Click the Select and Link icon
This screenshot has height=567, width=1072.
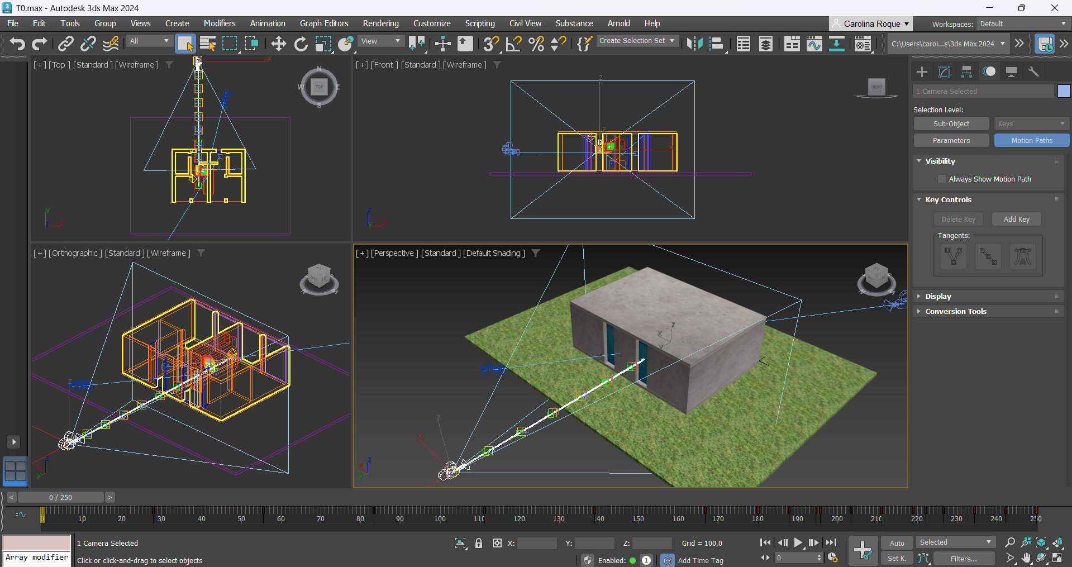click(x=66, y=44)
